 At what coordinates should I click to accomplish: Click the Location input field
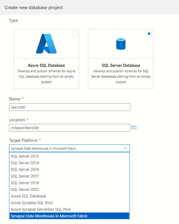[x=70, y=128]
